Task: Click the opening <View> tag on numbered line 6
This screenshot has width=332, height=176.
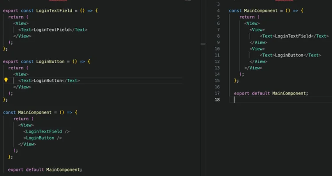Action: [x=252, y=23]
